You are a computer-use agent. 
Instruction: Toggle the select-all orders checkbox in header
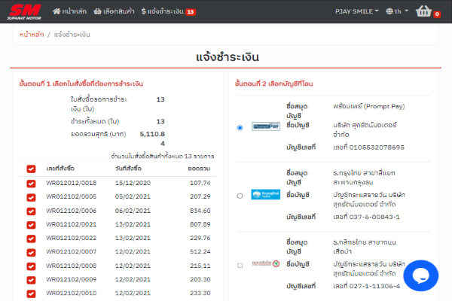(x=31, y=169)
